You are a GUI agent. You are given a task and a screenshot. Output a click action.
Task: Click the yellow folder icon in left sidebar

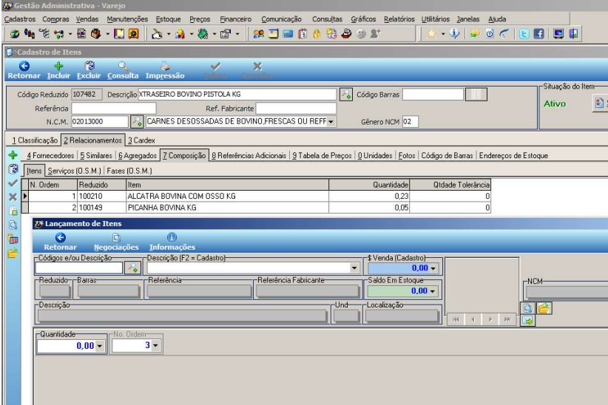[13, 253]
